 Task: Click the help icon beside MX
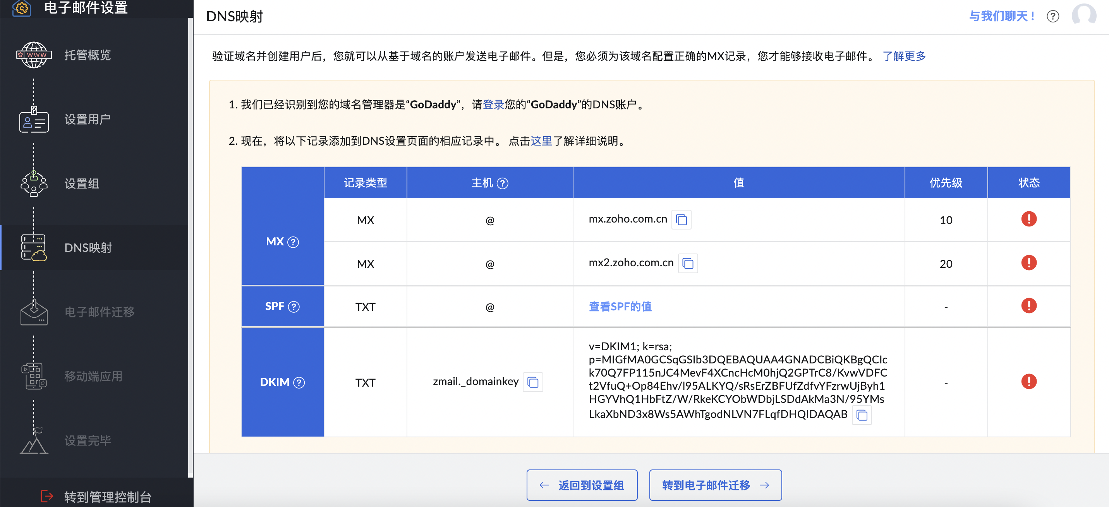tap(293, 242)
